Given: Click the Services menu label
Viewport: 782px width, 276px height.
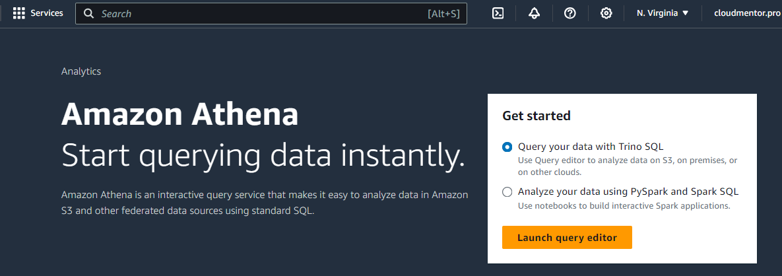Looking at the screenshot, I should tap(47, 13).
